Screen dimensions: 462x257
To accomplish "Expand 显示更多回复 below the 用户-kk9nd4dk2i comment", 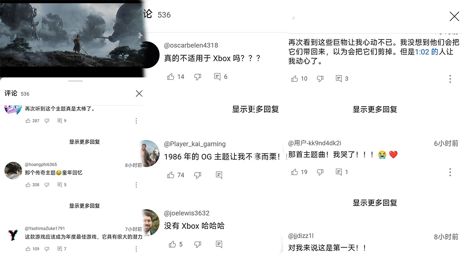I will point(375,203).
